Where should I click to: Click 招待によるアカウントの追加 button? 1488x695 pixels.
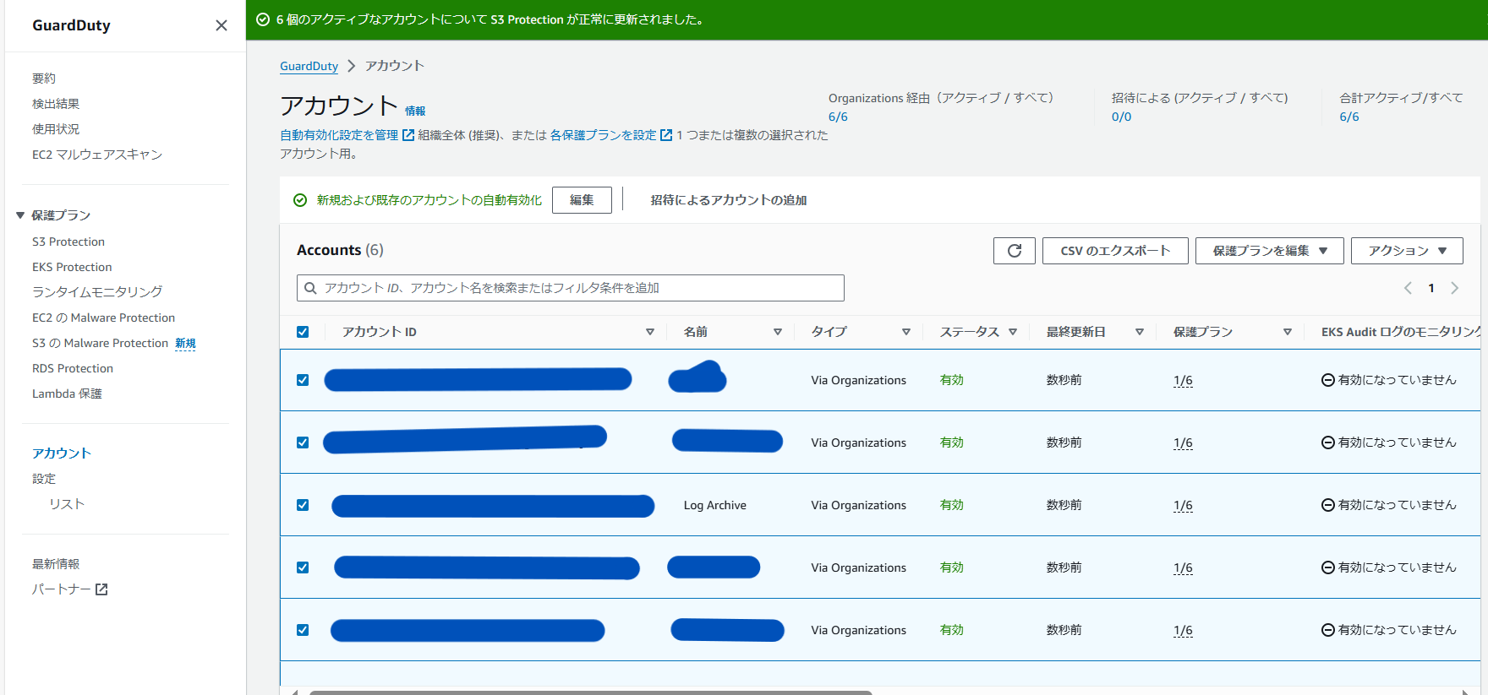click(x=729, y=200)
